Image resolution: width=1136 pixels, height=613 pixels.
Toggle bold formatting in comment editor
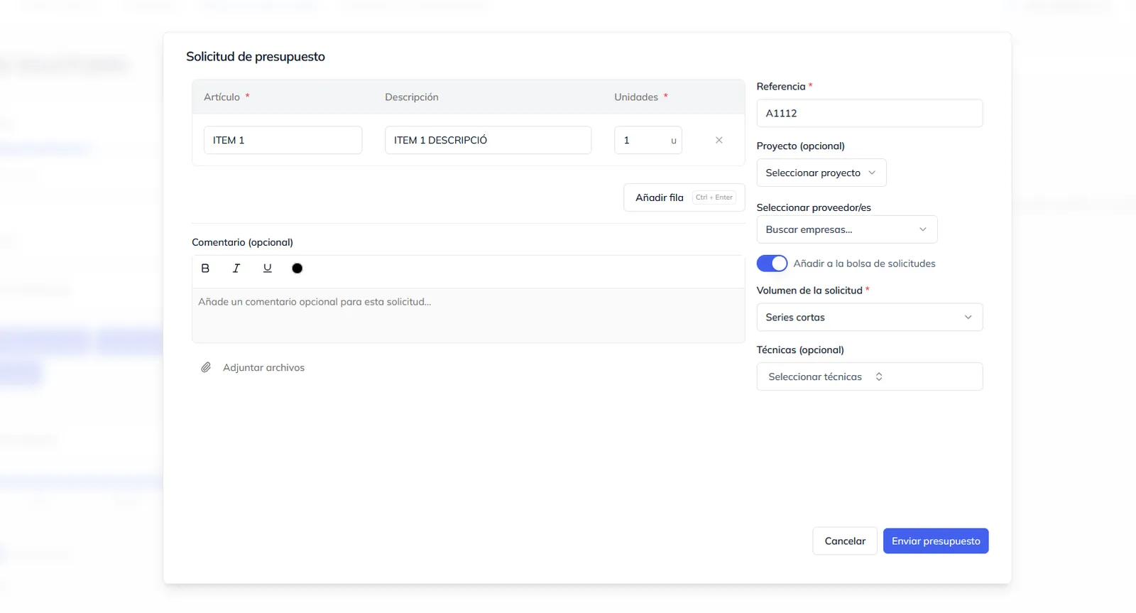205,268
